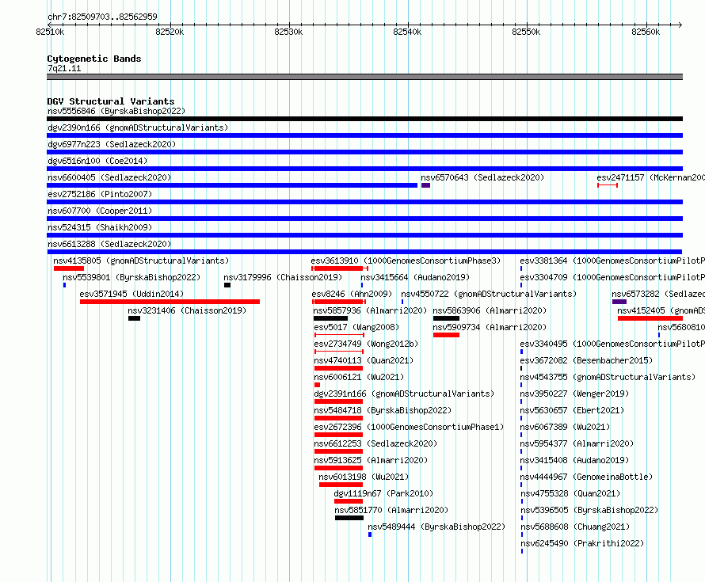This screenshot has width=705, height=582.
Task: Select esv3672082 (Besenbacher2015) label
Action: (586, 360)
